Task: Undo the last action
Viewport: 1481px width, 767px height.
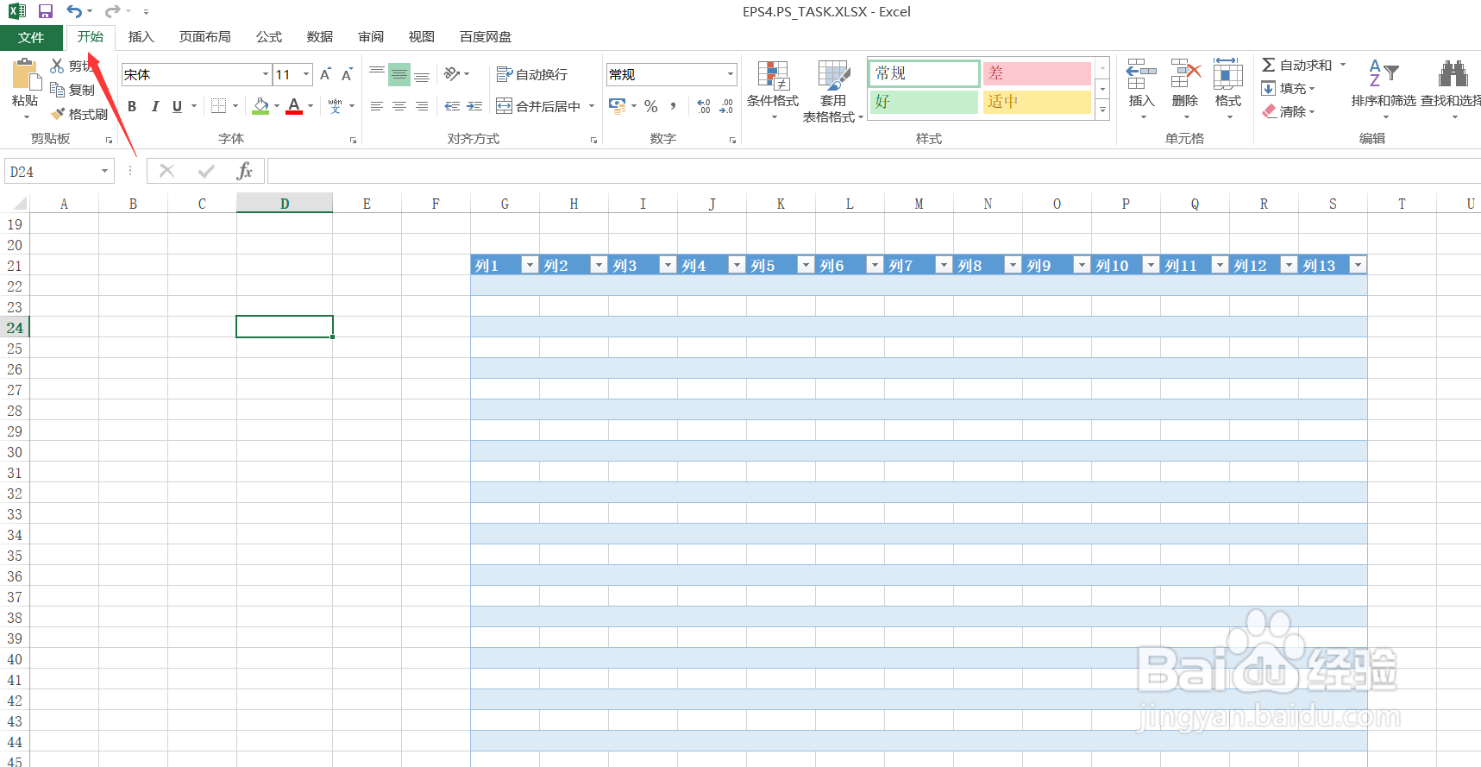Action: pyautogui.click(x=74, y=11)
